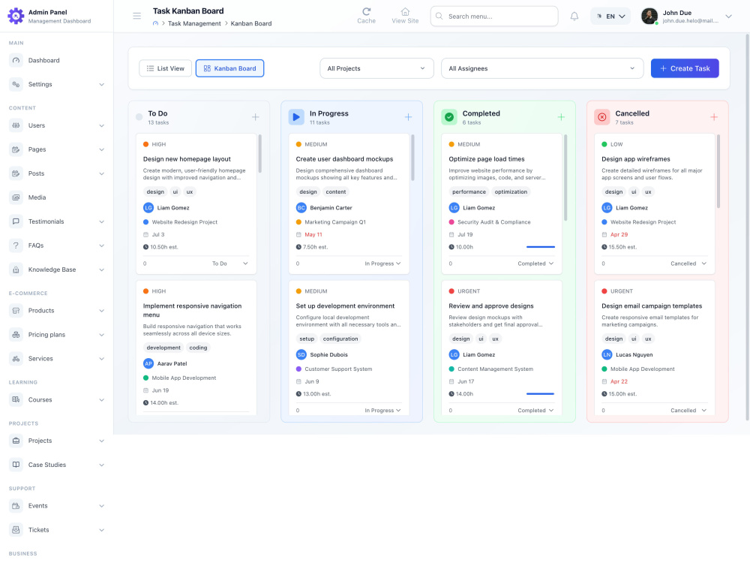This screenshot has height=563, width=750.
Task: Click the Projects briefcase icon
Action: 16,441
